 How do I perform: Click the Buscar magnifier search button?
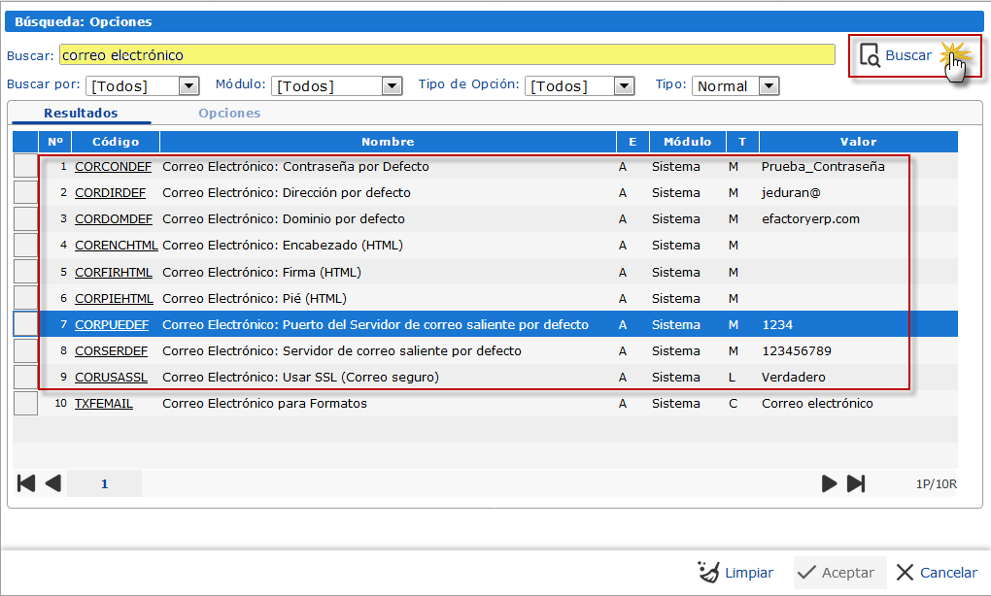coord(897,56)
